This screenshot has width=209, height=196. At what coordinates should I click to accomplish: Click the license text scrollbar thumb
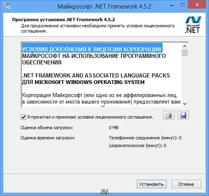(x=185, y=53)
